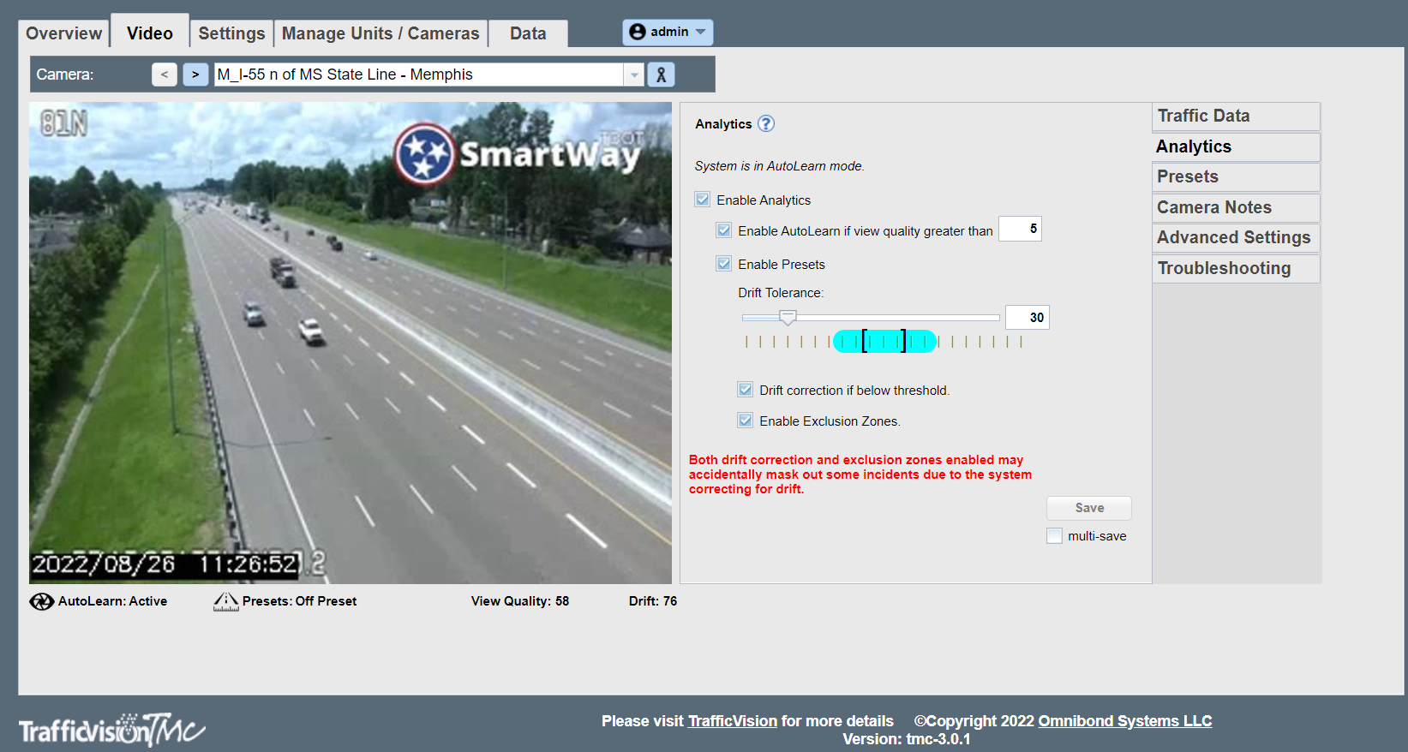Open the Analytics help question-mark icon

(x=766, y=123)
